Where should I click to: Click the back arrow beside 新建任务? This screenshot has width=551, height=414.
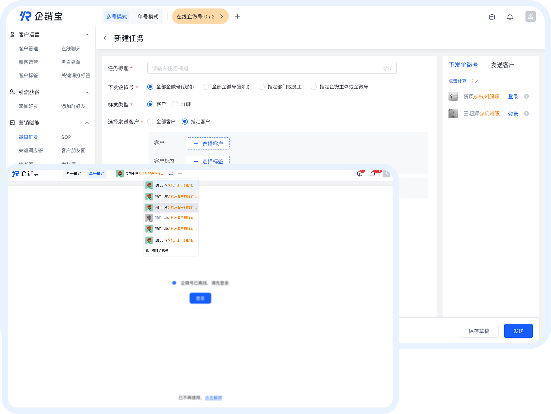pos(105,38)
